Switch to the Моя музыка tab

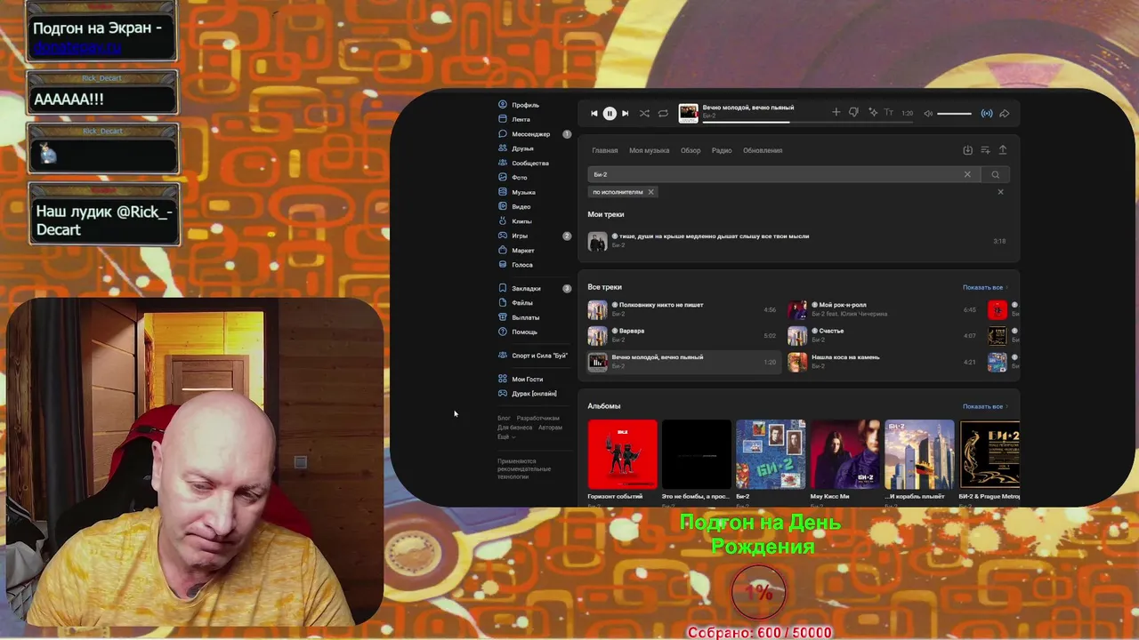[650, 150]
